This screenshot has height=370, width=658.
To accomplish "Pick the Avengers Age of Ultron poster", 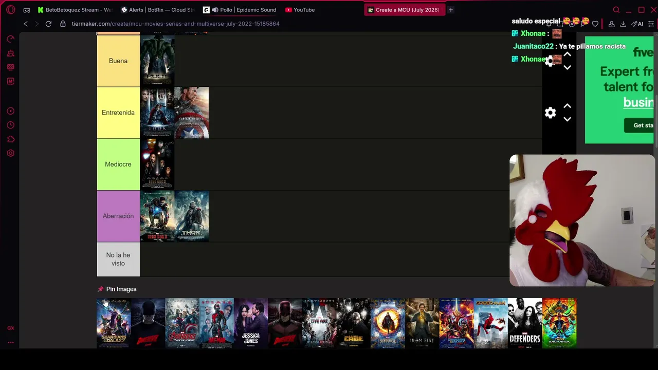I will [x=182, y=323].
